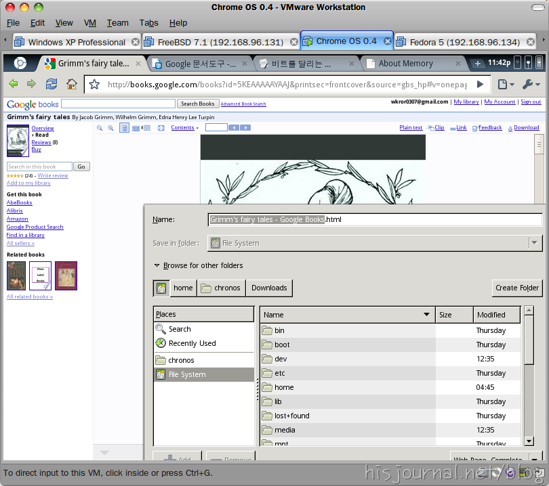The image size is (549, 486).
Task: Switch to the Google 문서도구 tab
Action: click(x=200, y=64)
